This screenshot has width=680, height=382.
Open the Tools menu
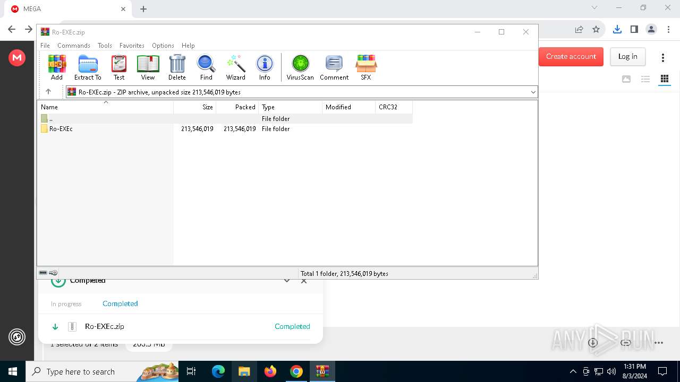[105, 46]
